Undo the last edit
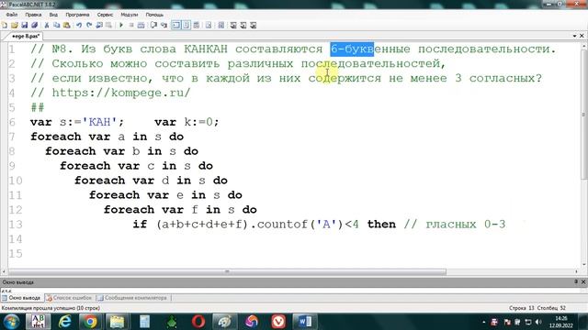Viewport: 588px width, 330px height. (x=79, y=25)
